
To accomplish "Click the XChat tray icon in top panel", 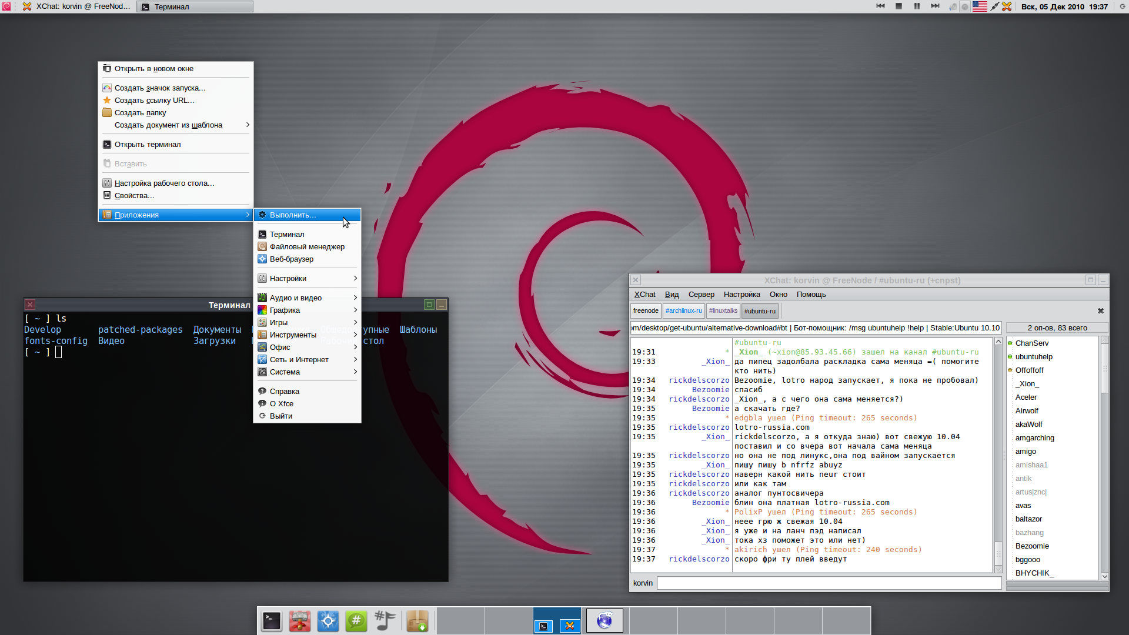I will [x=1007, y=6].
